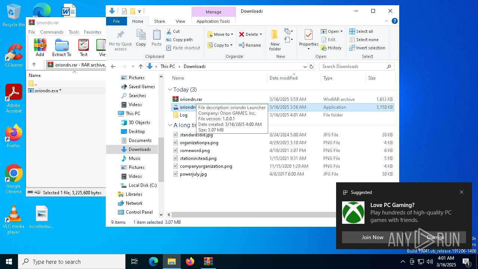Dismiss the Xbox suggestion notification
The height and width of the screenshot is (269, 478).
coord(435,237)
